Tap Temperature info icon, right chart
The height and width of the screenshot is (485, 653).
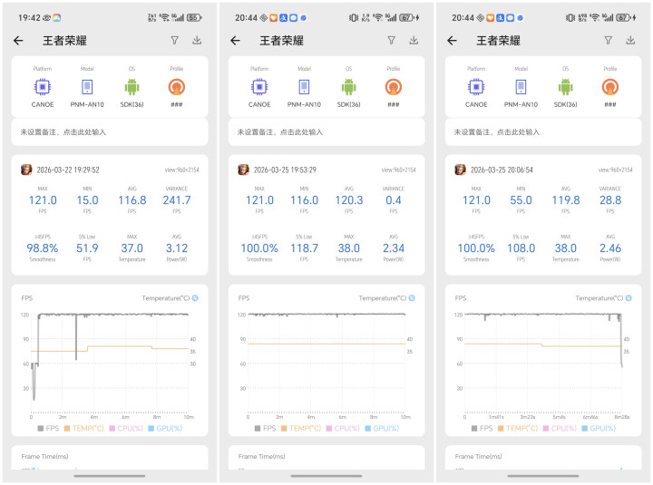[x=629, y=298]
